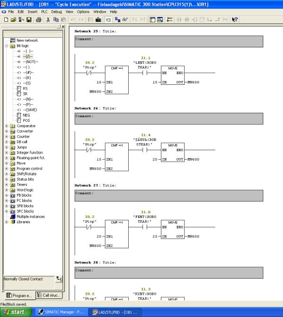This screenshot has width=283, height=317.
Task: Select the RS flip-flop element
Action: (25, 89)
